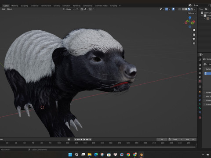This screenshot has height=158, width=211.
Task: Switch to Solid viewport shading
Action: 186,9
